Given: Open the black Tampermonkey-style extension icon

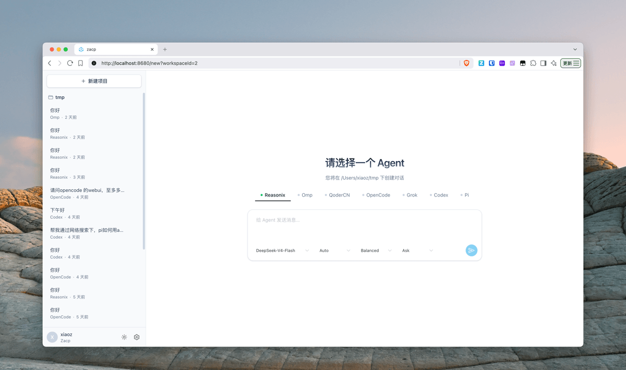Looking at the screenshot, I should coord(523,63).
